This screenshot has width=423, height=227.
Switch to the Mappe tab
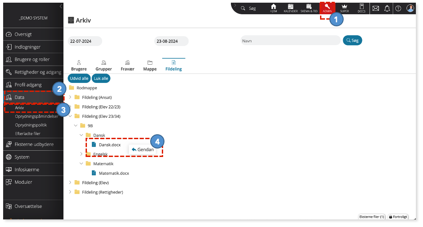click(150, 66)
